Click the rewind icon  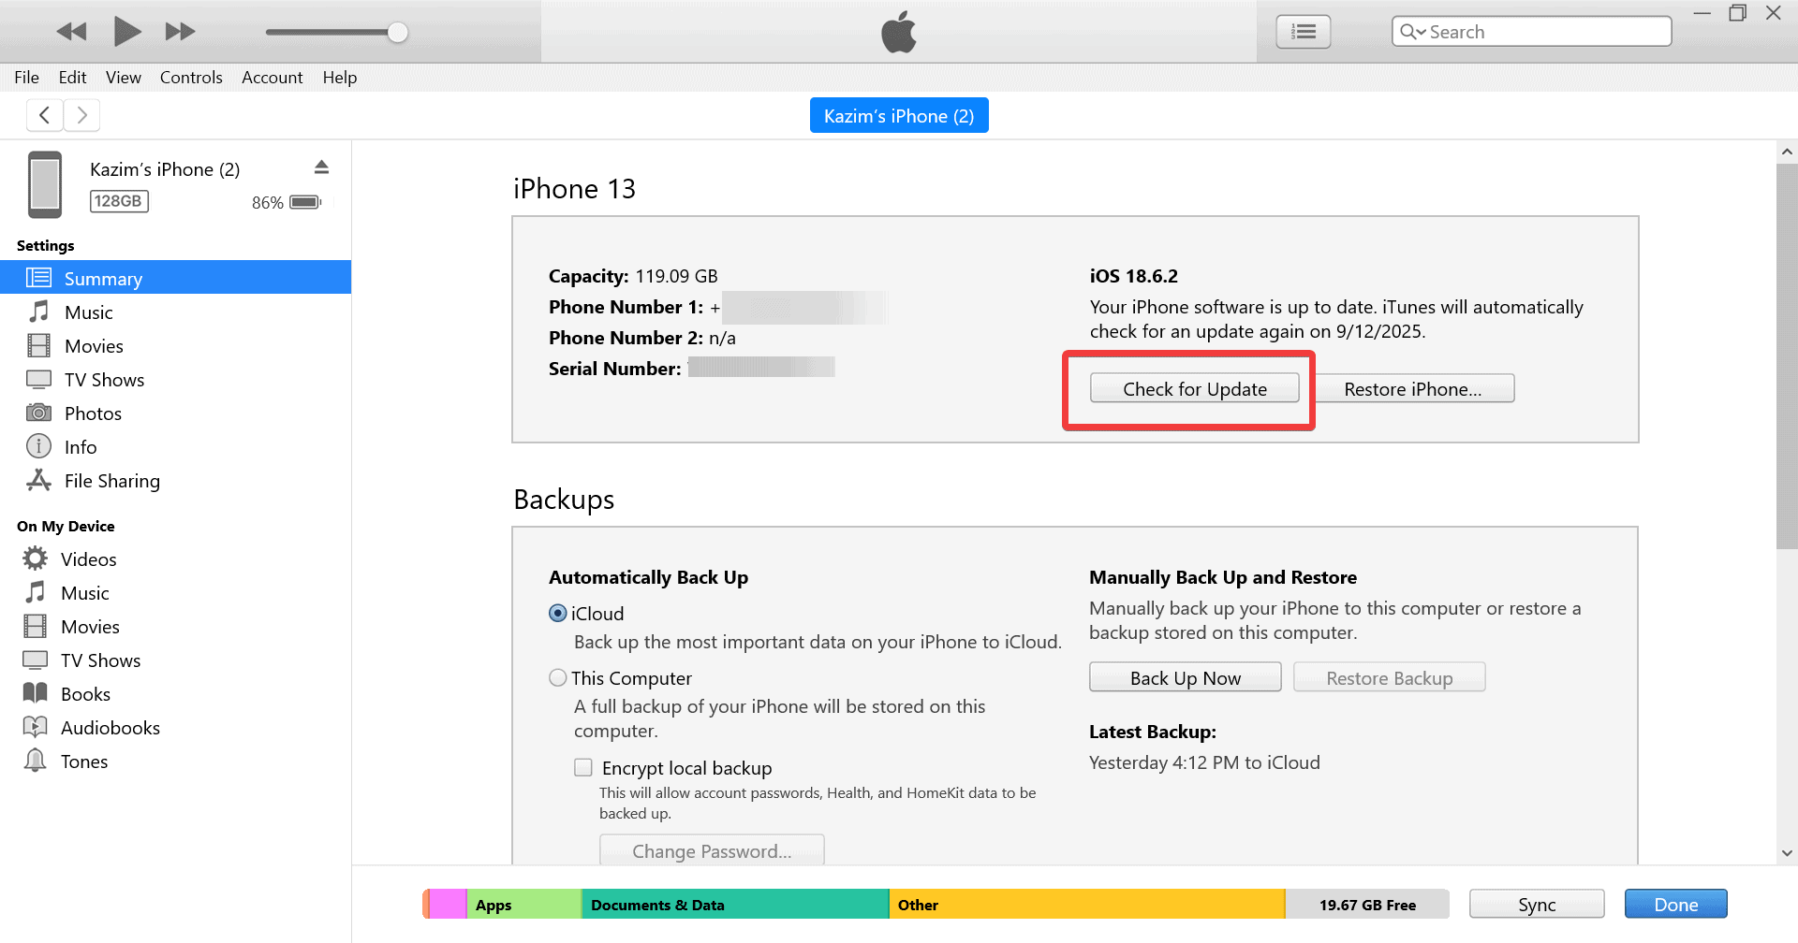click(71, 32)
